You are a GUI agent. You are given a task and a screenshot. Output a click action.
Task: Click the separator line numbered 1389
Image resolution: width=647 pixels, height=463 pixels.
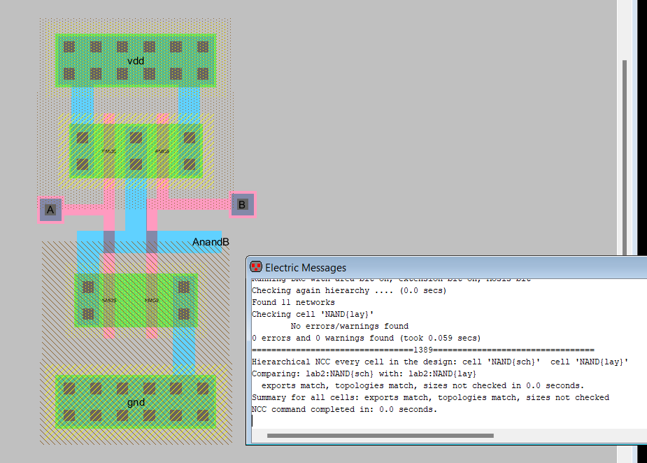tap(423, 350)
